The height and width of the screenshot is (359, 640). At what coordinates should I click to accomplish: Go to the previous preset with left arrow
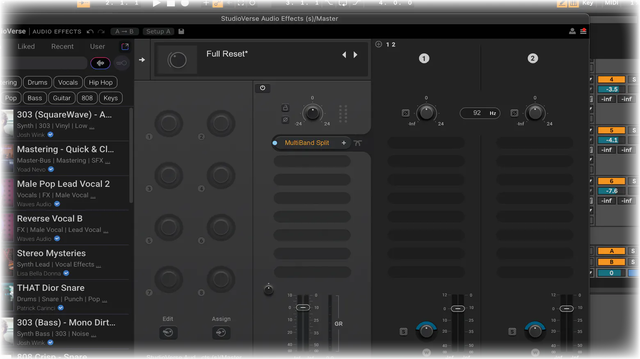344,55
